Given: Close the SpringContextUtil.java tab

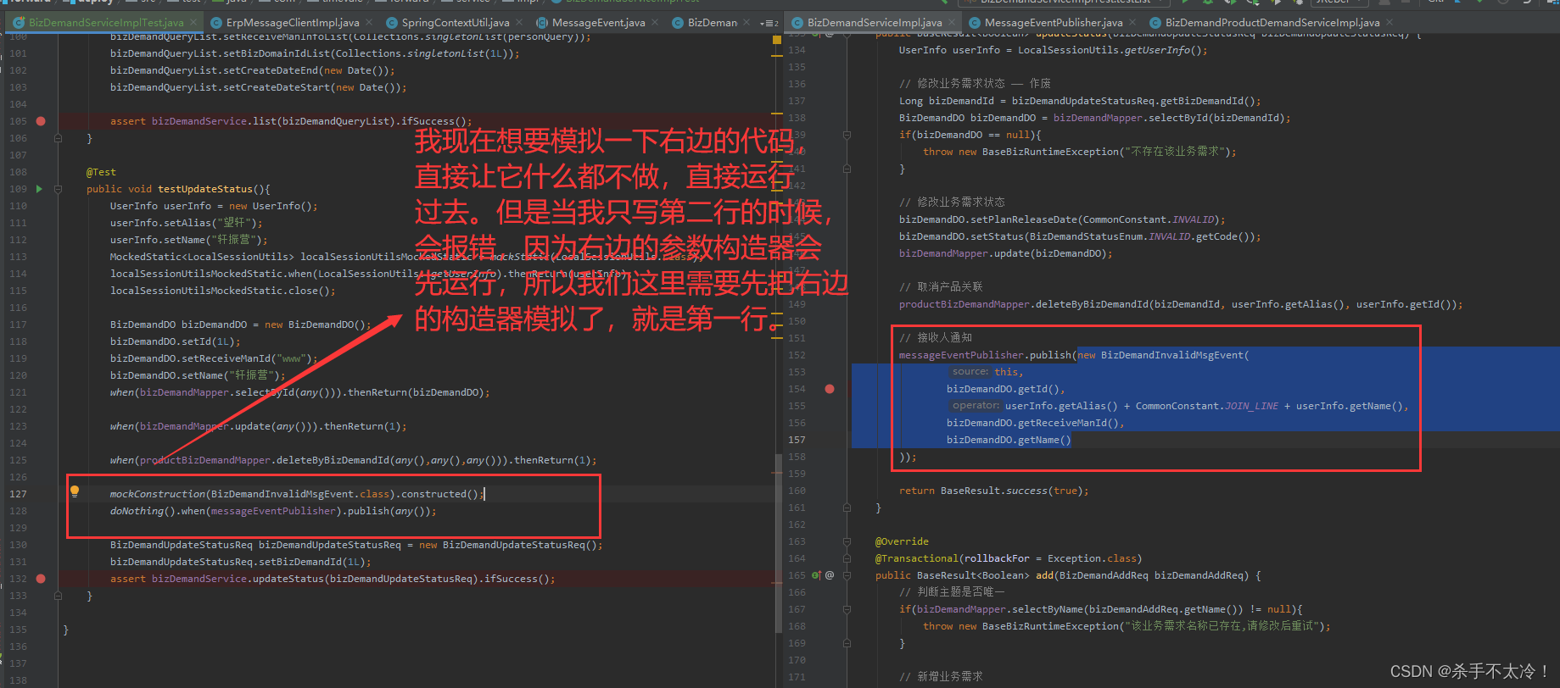Looking at the screenshot, I should (x=519, y=23).
